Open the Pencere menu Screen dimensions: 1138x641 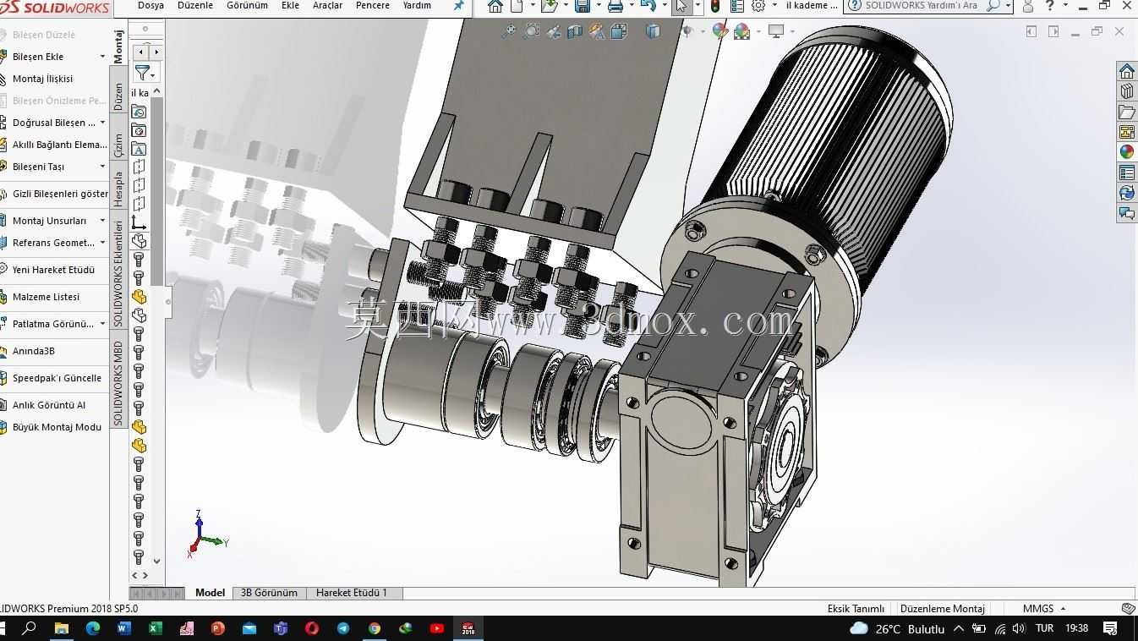(x=373, y=5)
